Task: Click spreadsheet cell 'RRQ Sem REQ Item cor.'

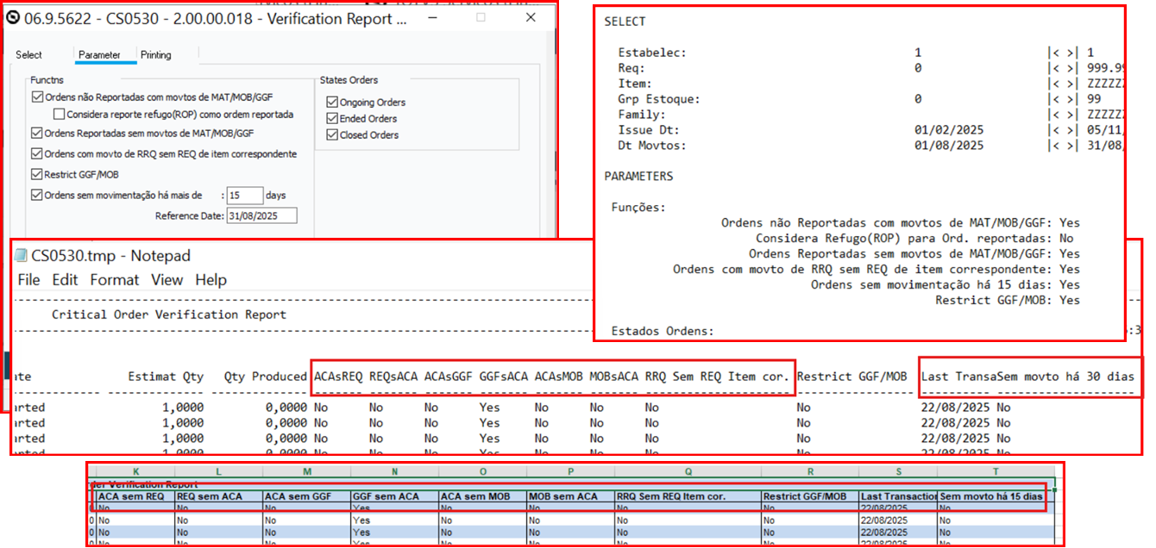Action: (688, 497)
